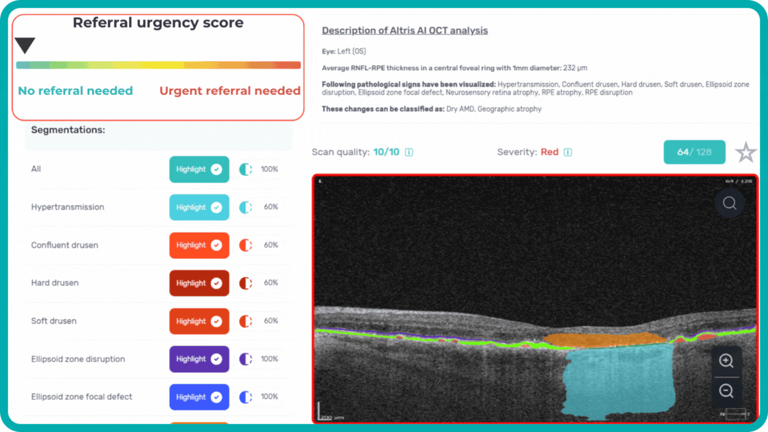Disable Highlight for Soft drusen

[x=199, y=321]
